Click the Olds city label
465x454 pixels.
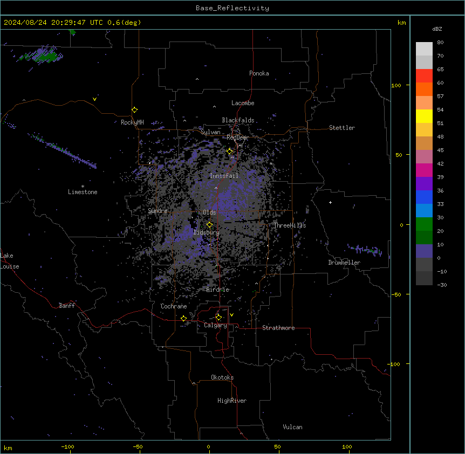click(209, 212)
